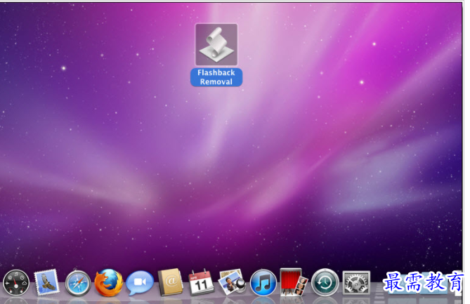Select the Flashback Removal script icon
470x304 pixels.
216,45
